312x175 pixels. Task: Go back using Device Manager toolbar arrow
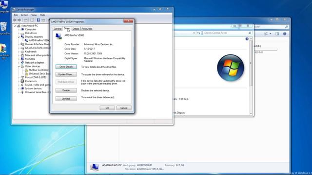pos(15,20)
